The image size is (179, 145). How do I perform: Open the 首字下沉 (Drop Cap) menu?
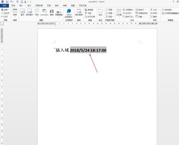click(x=129, y=16)
